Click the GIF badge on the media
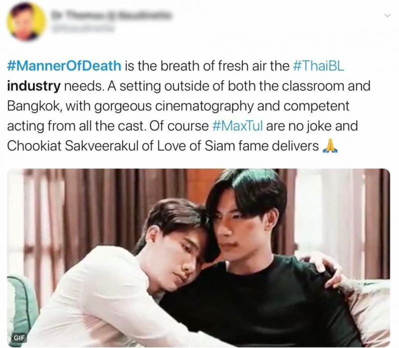This screenshot has width=399, height=348. click(19, 338)
